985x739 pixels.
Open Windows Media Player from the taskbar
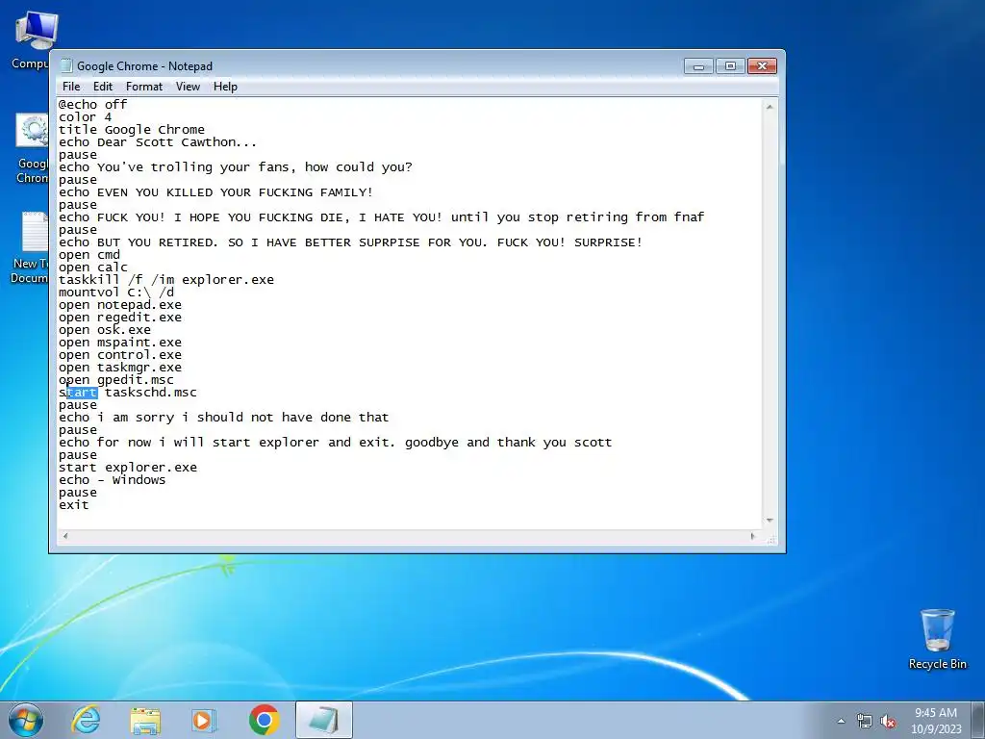(204, 721)
